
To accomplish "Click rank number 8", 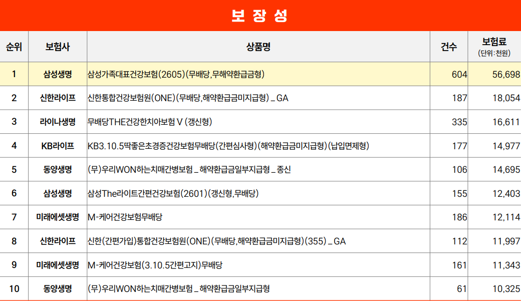I will pos(14,241).
